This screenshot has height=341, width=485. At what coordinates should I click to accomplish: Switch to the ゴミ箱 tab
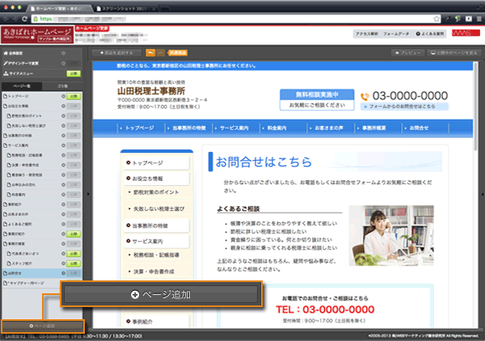pyautogui.click(x=63, y=85)
